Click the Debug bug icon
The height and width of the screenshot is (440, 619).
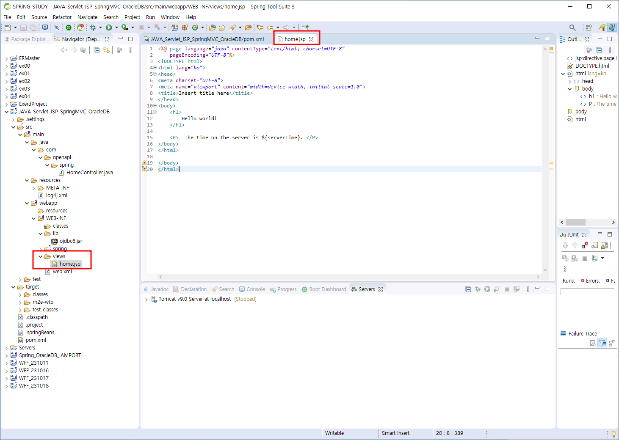[93, 27]
